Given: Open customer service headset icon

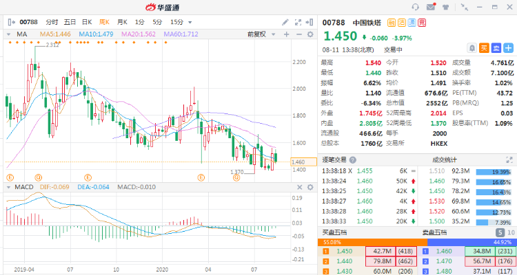Looking at the screenshot, I should [x=416, y=7].
